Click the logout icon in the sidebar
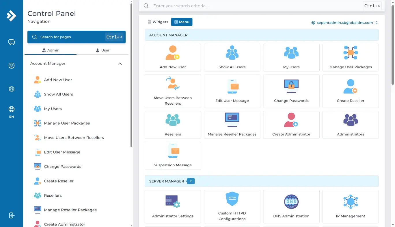Screen dimensions: 395x227 pyautogui.click(x=12, y=215)
